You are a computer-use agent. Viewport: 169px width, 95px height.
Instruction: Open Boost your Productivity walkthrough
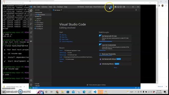click(115, 54)
